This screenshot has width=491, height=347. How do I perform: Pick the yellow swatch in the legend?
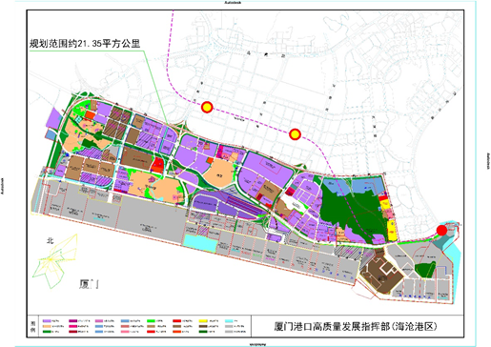pos(203,321)
